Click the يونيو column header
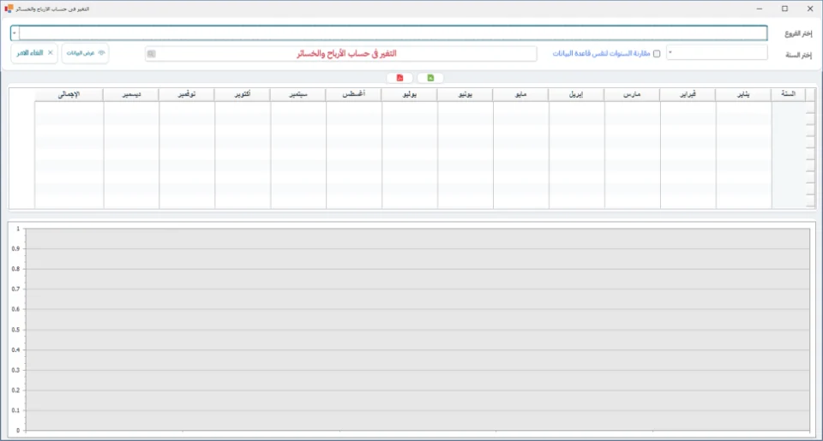 click(466, 94)
